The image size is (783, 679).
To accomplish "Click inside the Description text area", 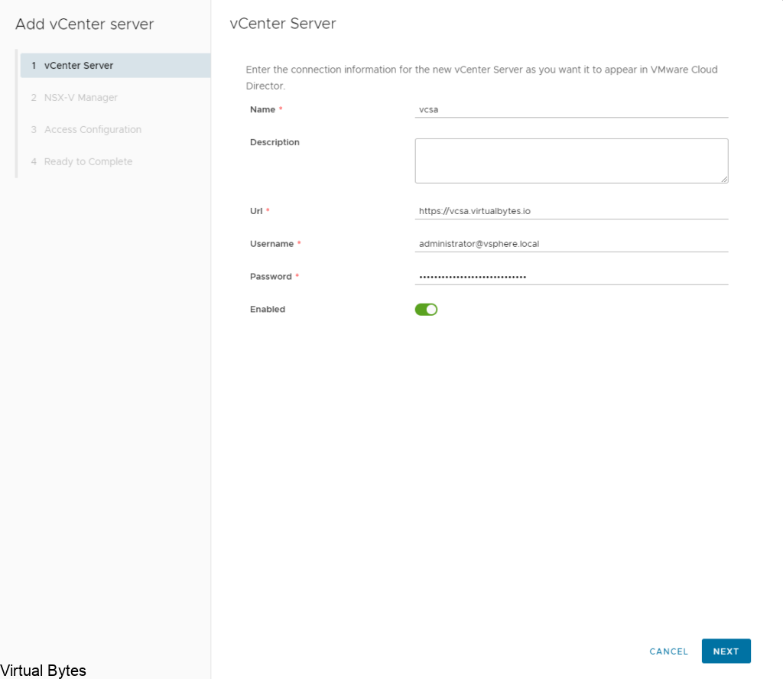I will point(571,161).
